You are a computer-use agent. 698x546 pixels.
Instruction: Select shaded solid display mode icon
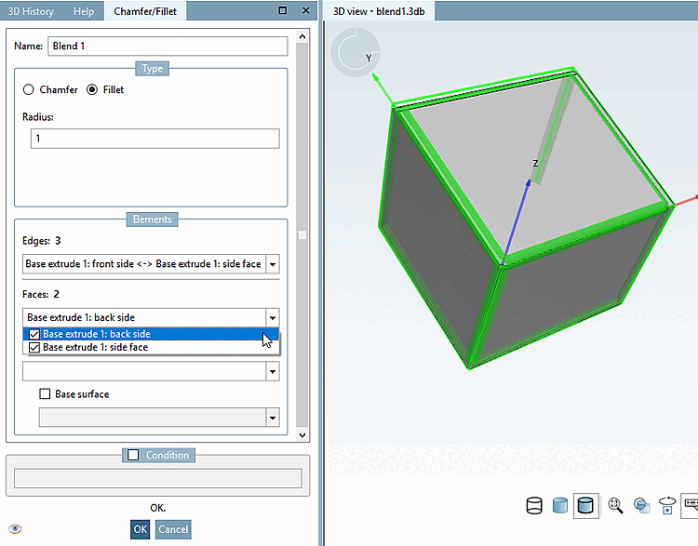point(560,505)
